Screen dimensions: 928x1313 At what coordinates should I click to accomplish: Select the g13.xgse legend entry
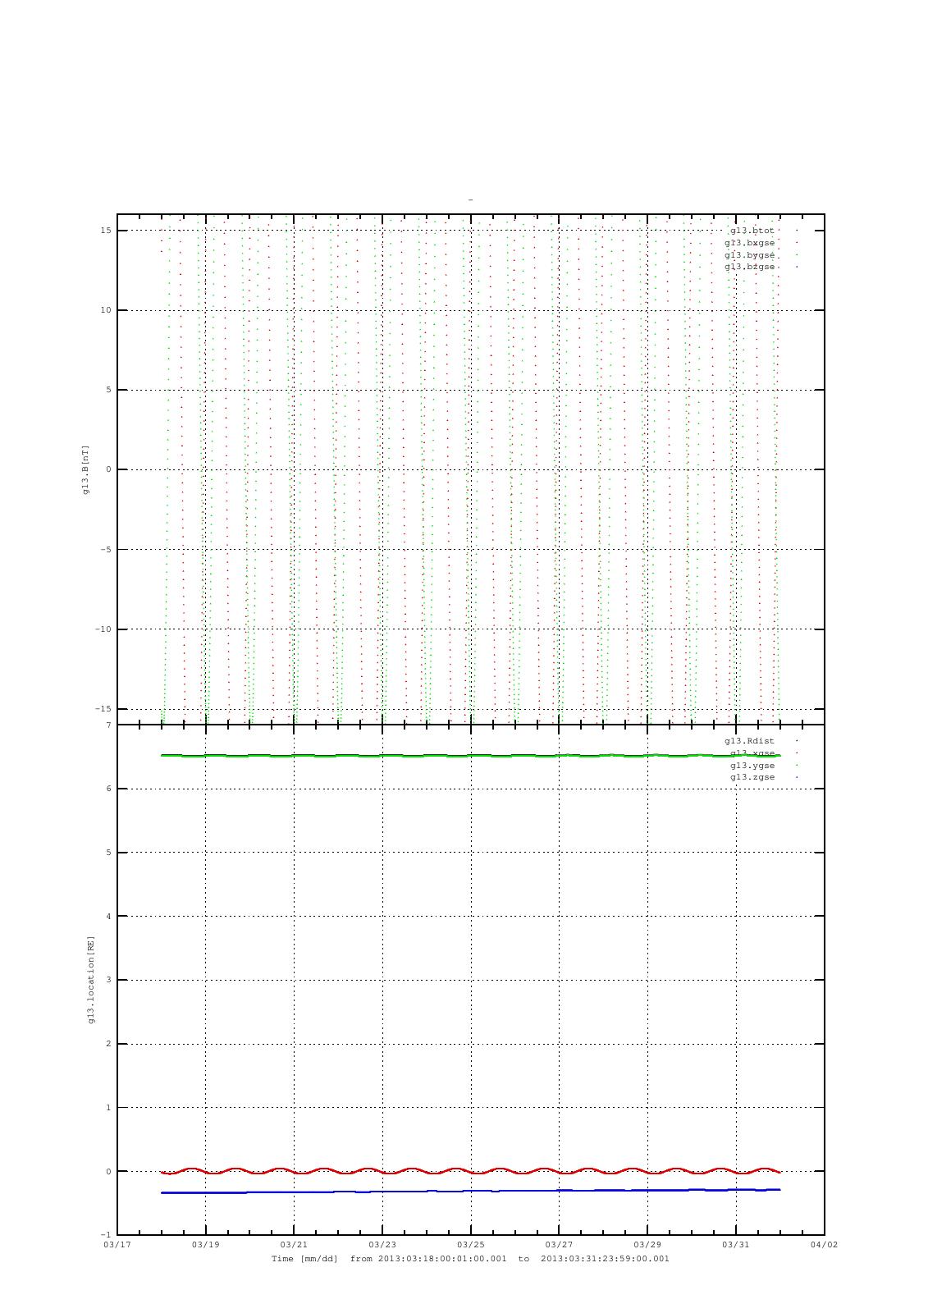752,753
